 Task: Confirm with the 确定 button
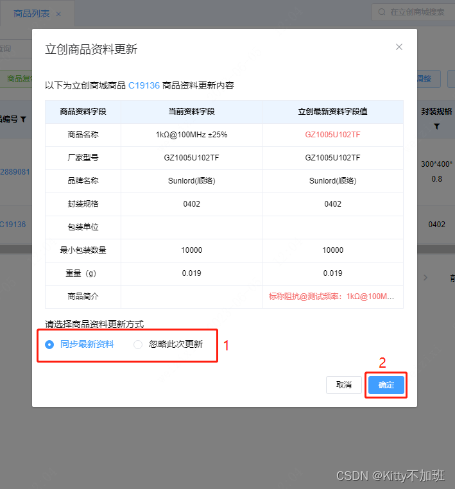point(386,385)
